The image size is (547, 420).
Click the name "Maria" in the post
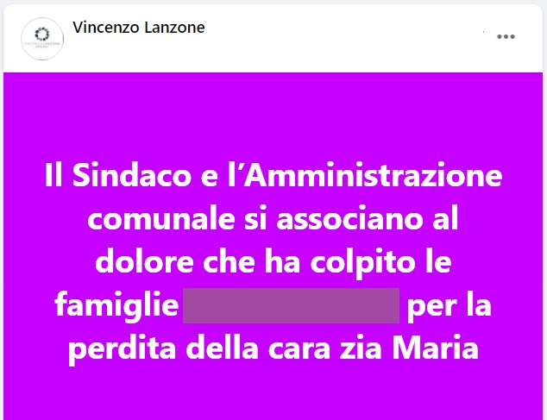436,348
